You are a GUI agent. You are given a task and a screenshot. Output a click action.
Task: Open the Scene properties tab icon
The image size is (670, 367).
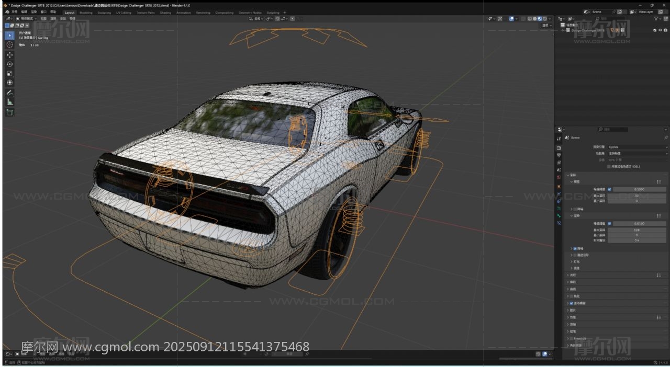tap(559, 170)
